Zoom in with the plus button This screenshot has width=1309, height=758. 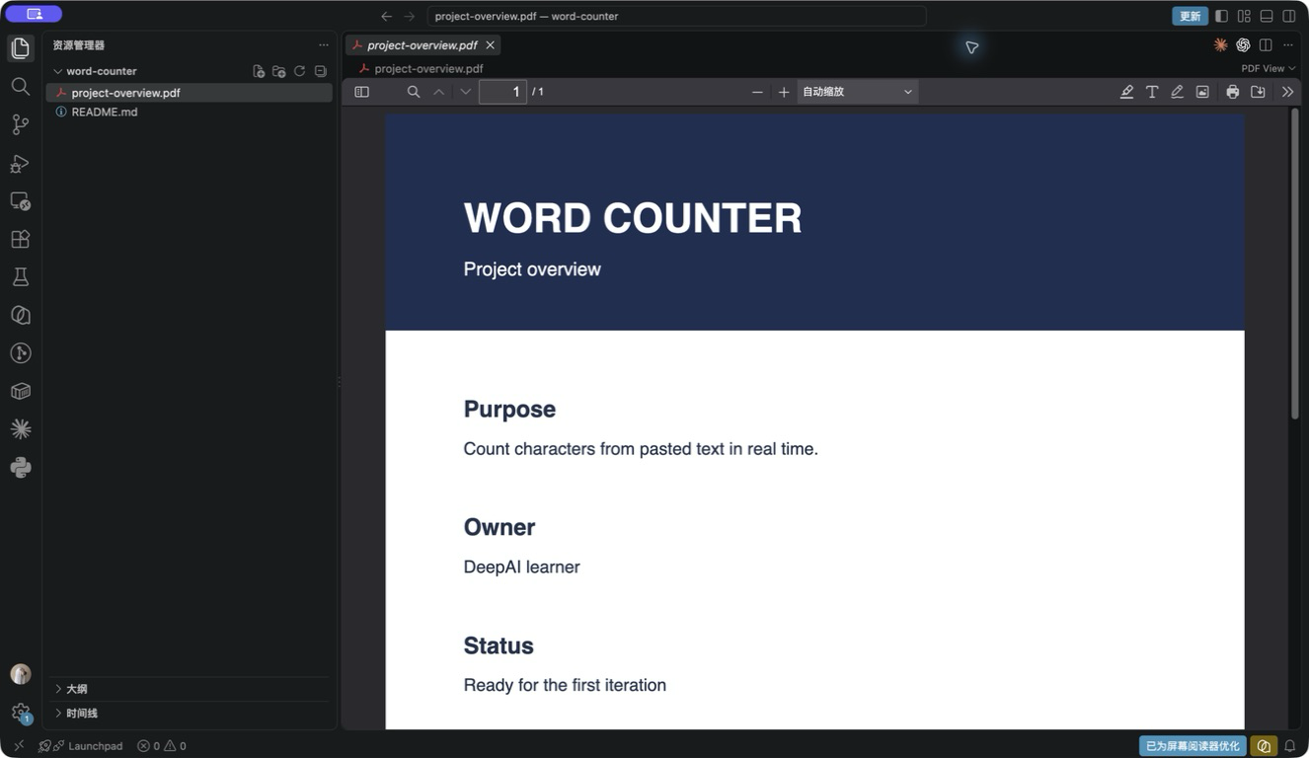[784, 92]
